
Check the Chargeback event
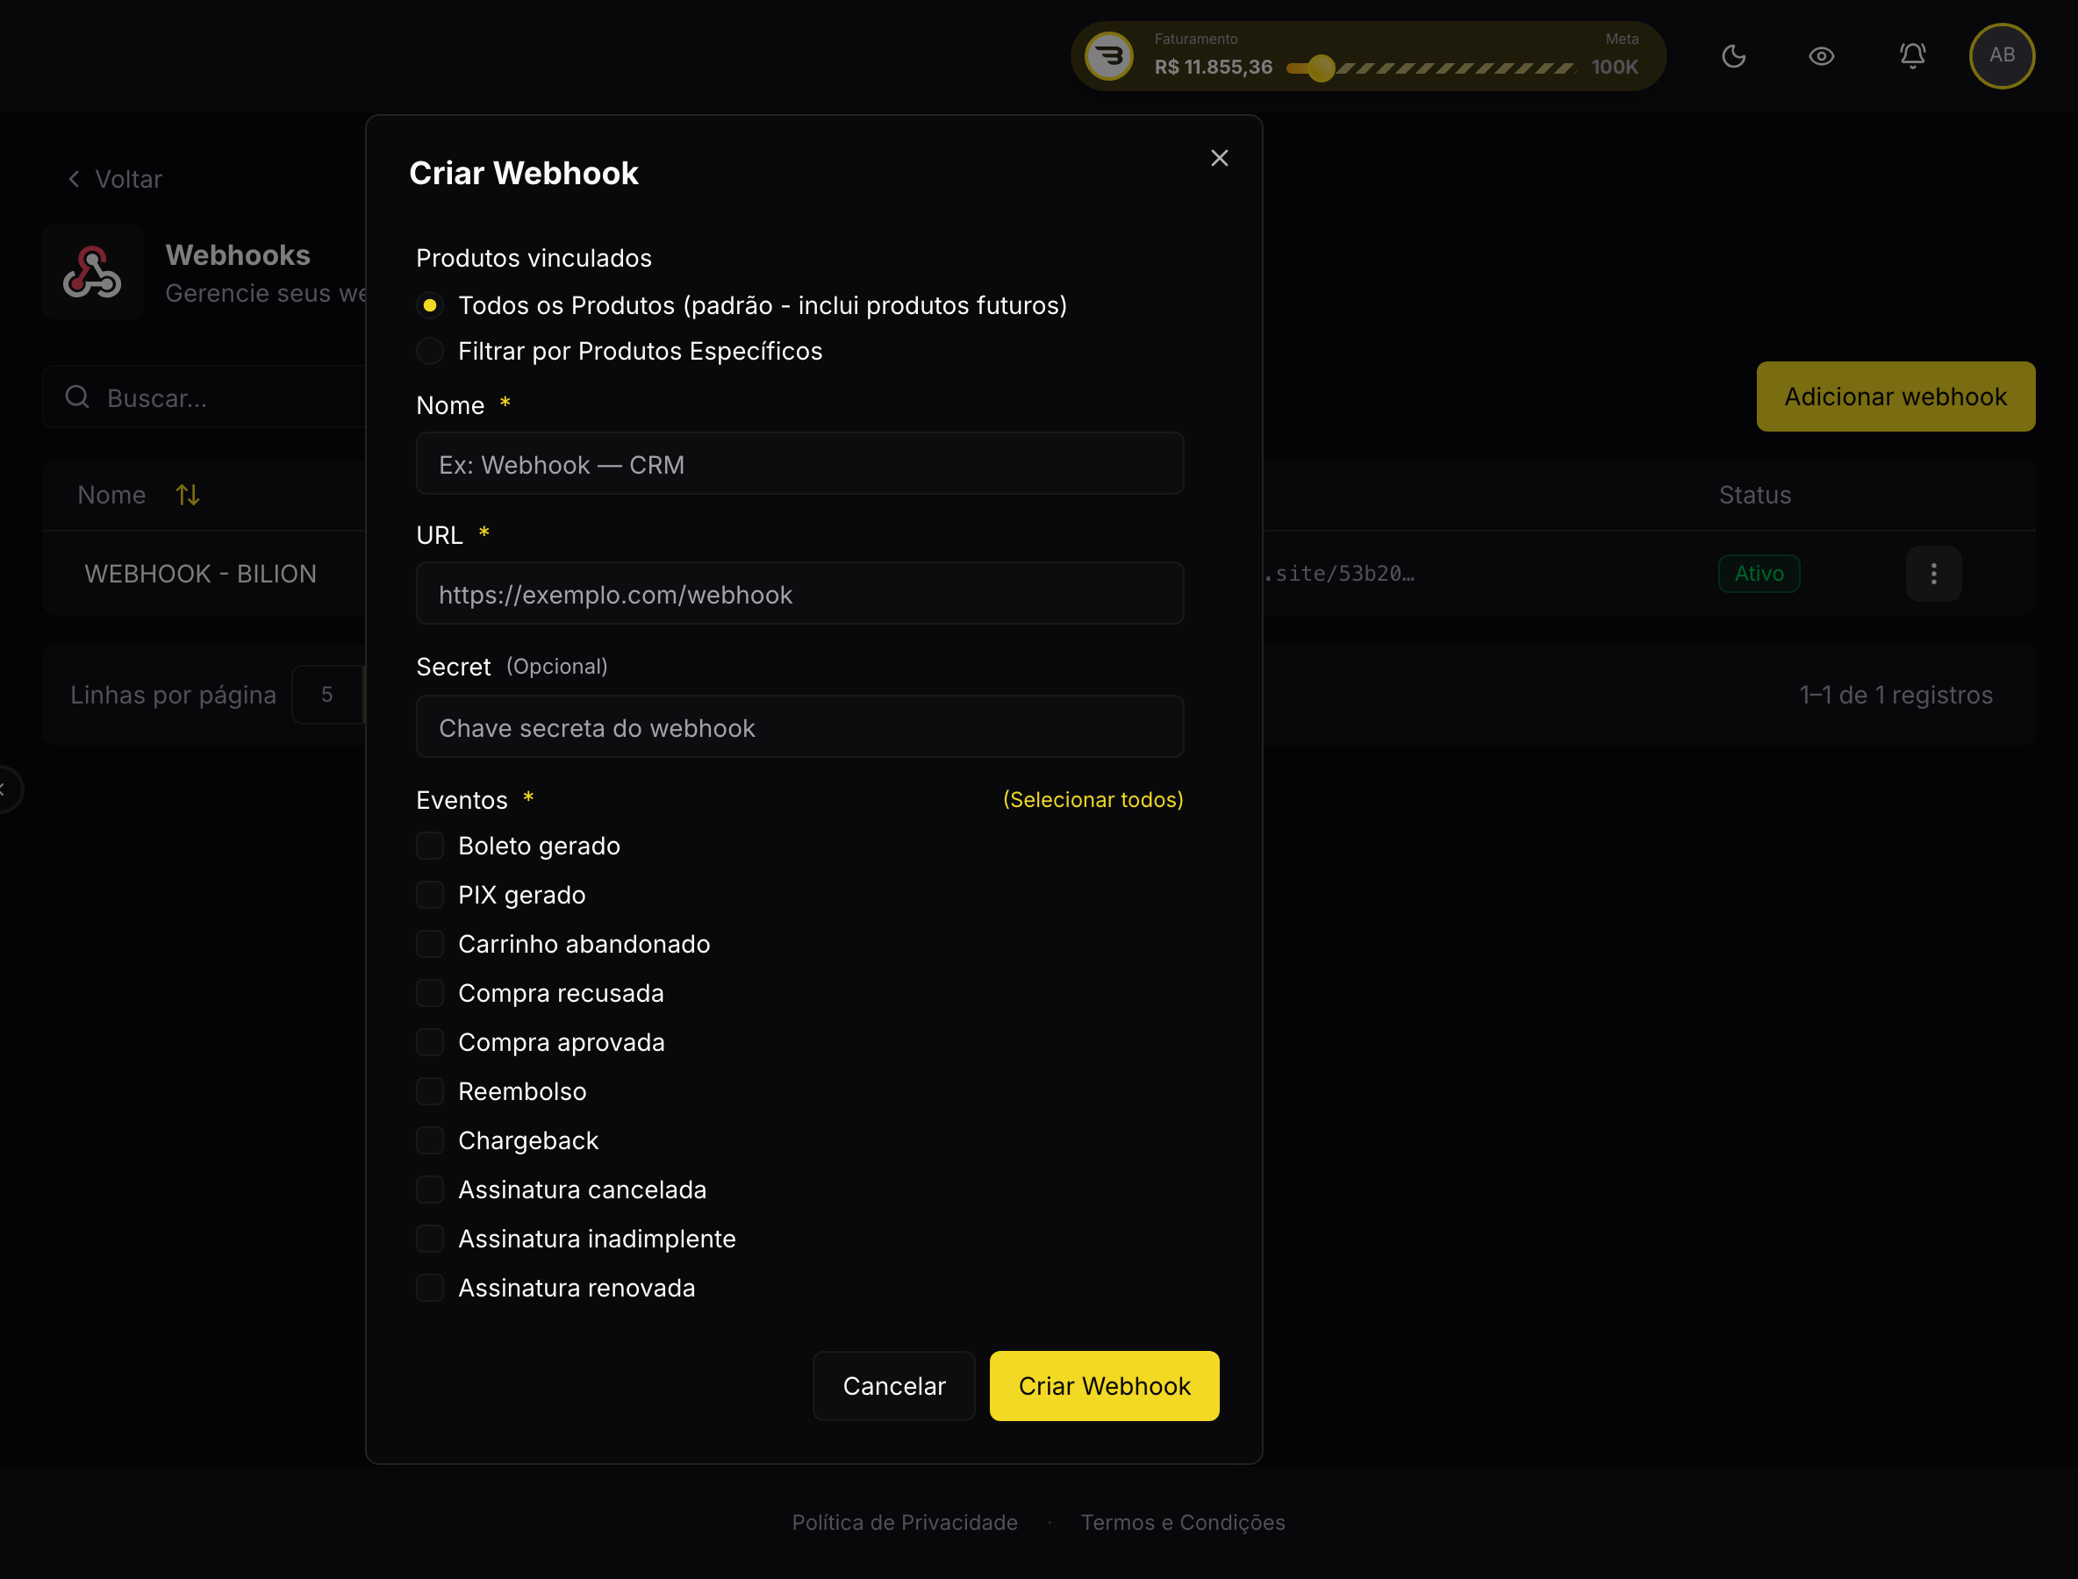430,1140
